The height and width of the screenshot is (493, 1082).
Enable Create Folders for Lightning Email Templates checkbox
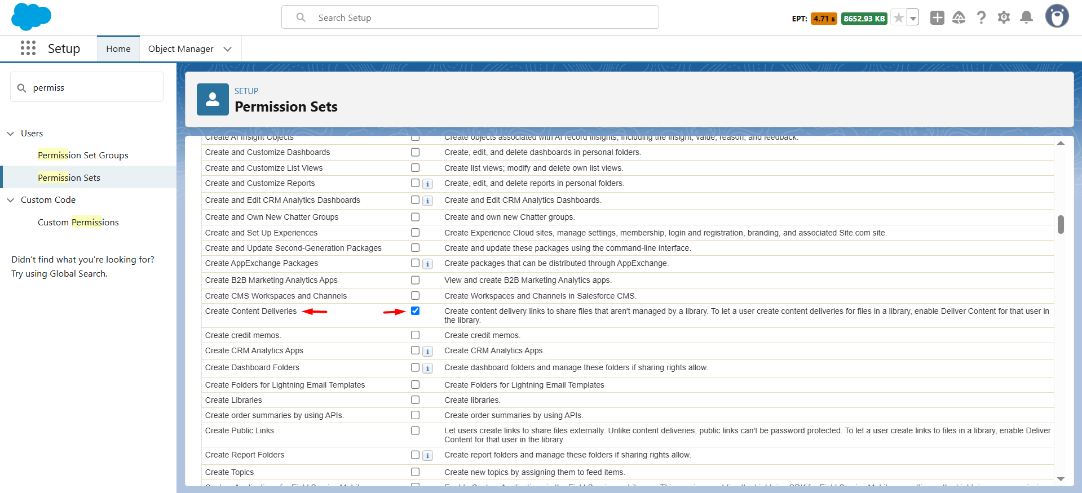(x=416, y=384)
